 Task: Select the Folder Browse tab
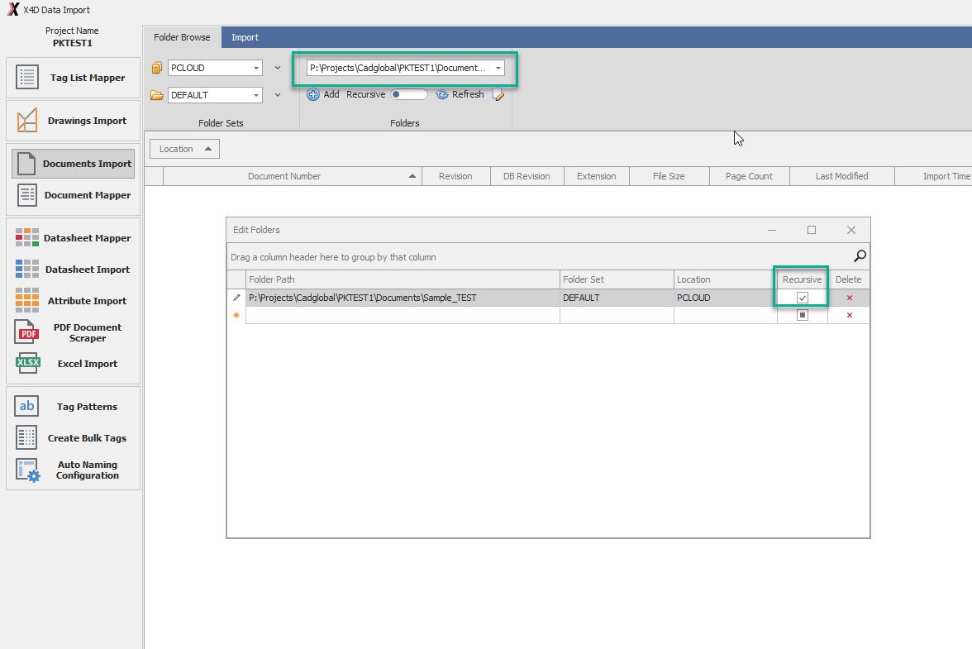point(182,37)
